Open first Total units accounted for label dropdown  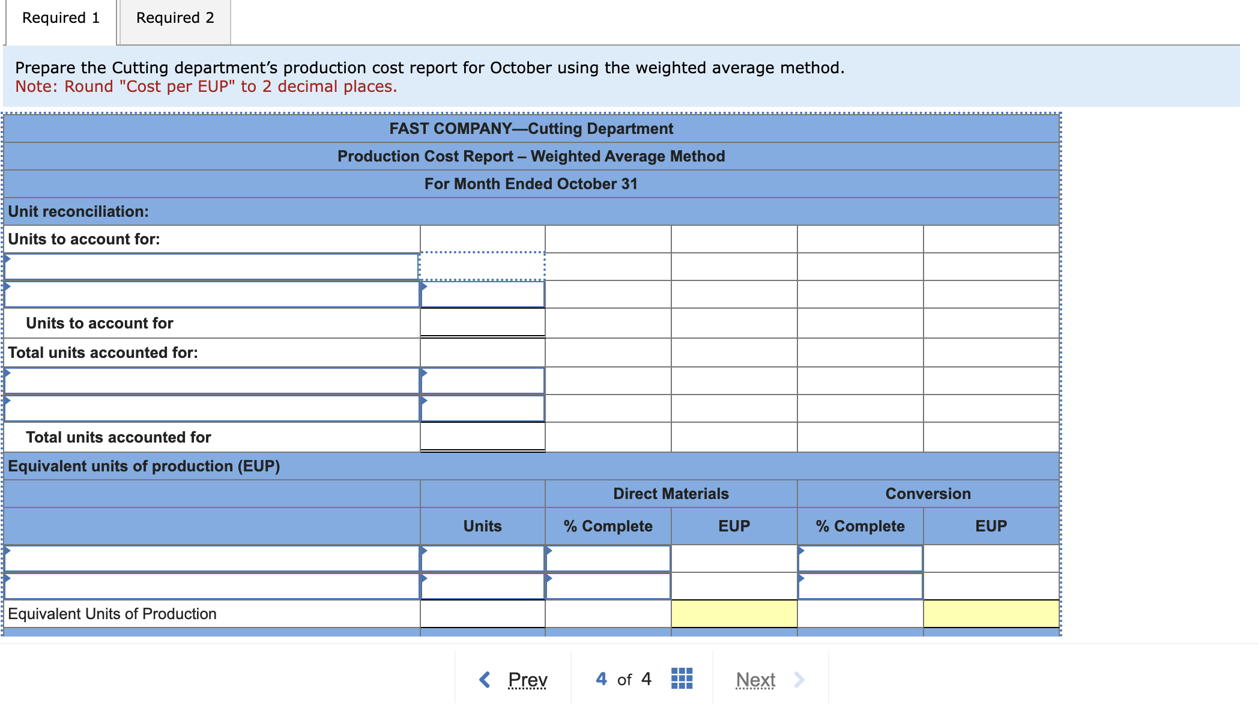tap(211, 381)
